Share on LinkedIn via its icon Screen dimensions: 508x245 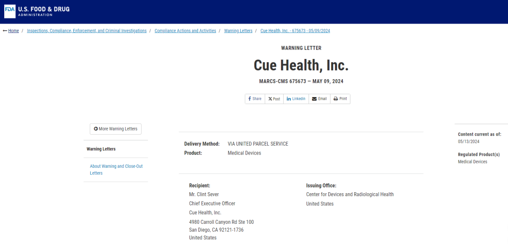click(288, 99)
